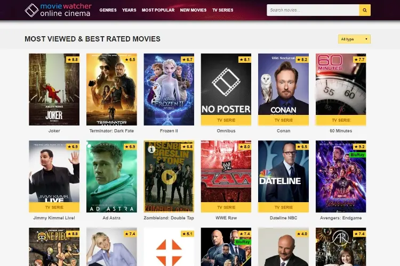Click the yellow search magnifier button
This screenshot has width=400, height=266.
(365, 10)
